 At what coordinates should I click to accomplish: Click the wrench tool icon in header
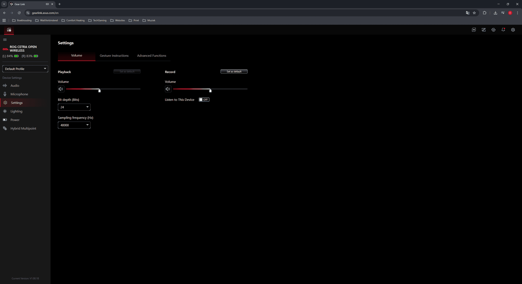pyautogui.click(x=484, y=30)
